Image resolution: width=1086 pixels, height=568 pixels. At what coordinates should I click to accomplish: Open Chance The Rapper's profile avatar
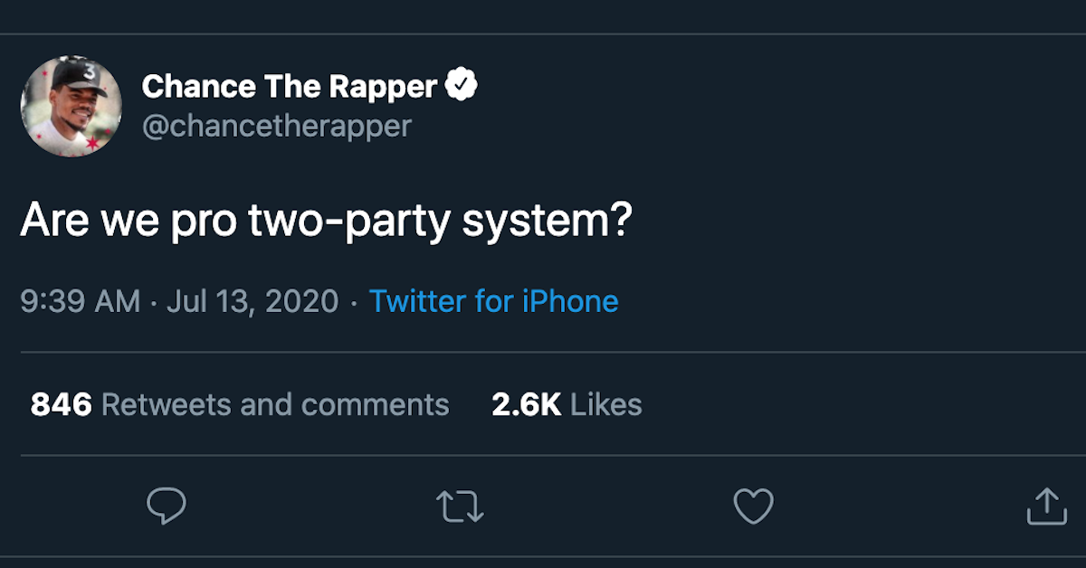coord(70,106)
